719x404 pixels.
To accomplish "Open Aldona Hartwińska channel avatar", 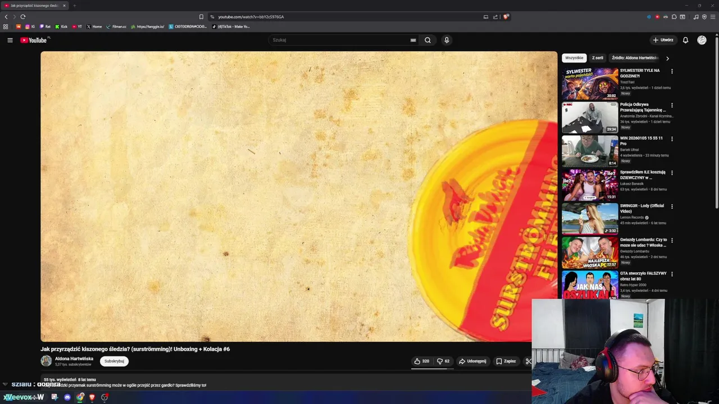I will click(46, 361).
